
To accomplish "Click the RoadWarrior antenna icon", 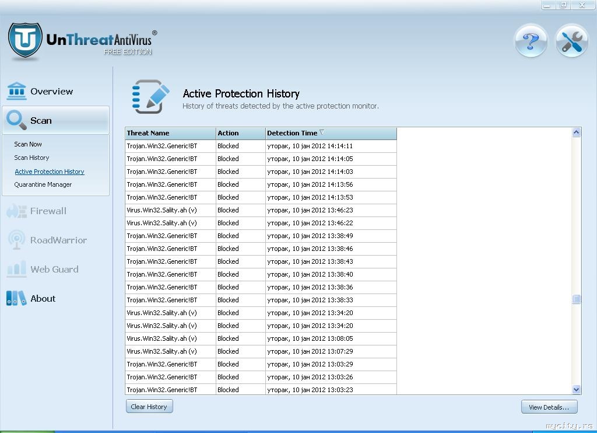I will coord(16,240).
